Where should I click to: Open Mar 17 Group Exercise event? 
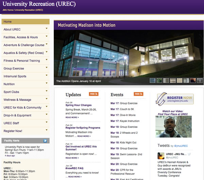pos(124,103)
